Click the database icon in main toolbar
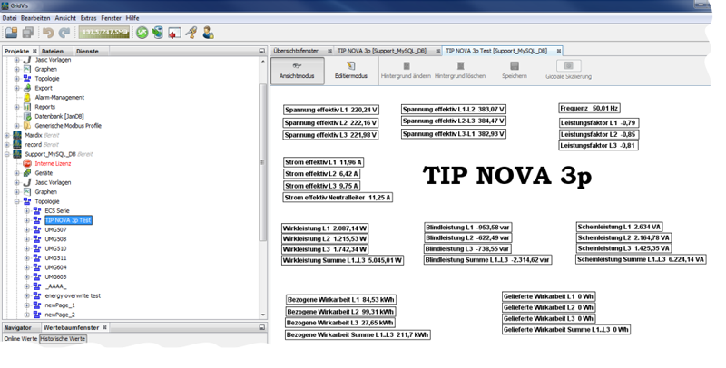726x368 pixels. pos(158,33)
